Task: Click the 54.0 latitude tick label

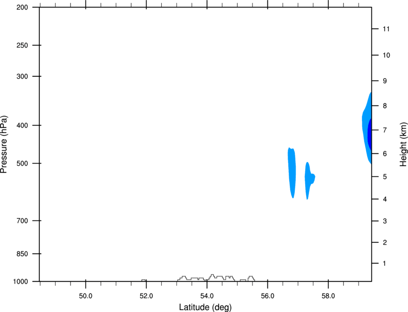Action: [x=207, y=296]
